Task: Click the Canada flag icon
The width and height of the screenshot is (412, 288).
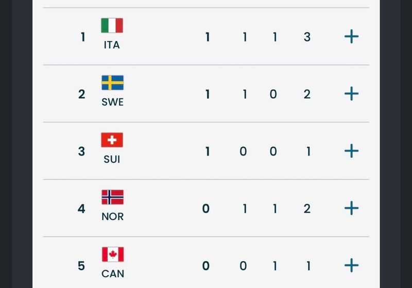Action: click(113, 254)
